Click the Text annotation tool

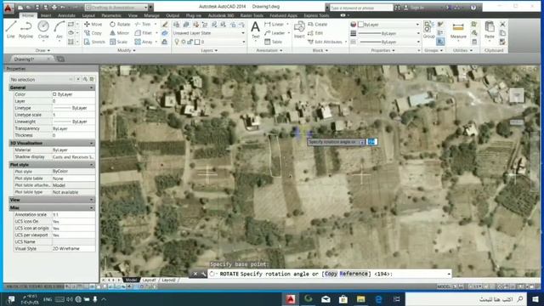[255, 30]
